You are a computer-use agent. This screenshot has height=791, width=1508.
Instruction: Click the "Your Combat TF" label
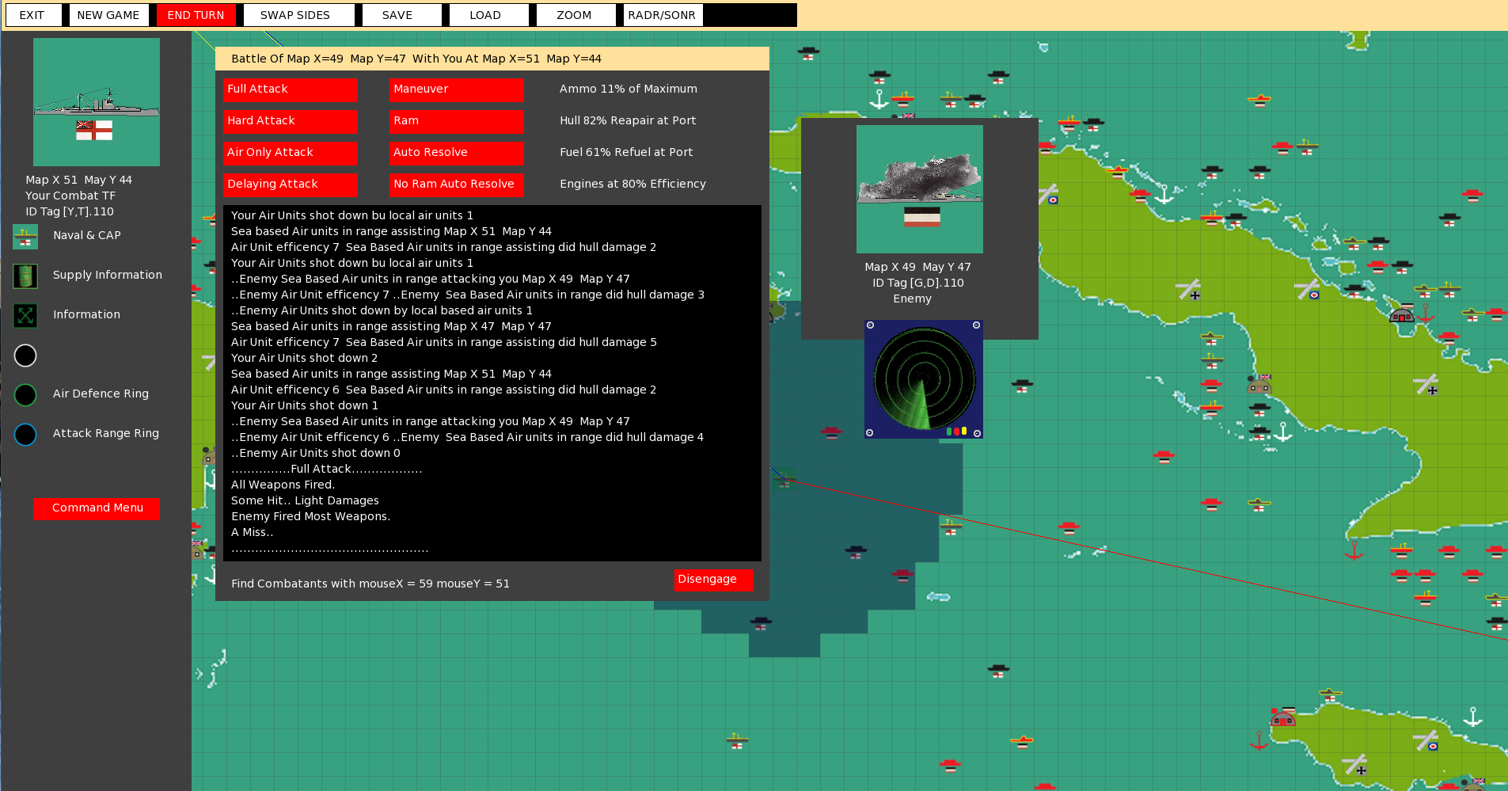[x=70, y=196]
